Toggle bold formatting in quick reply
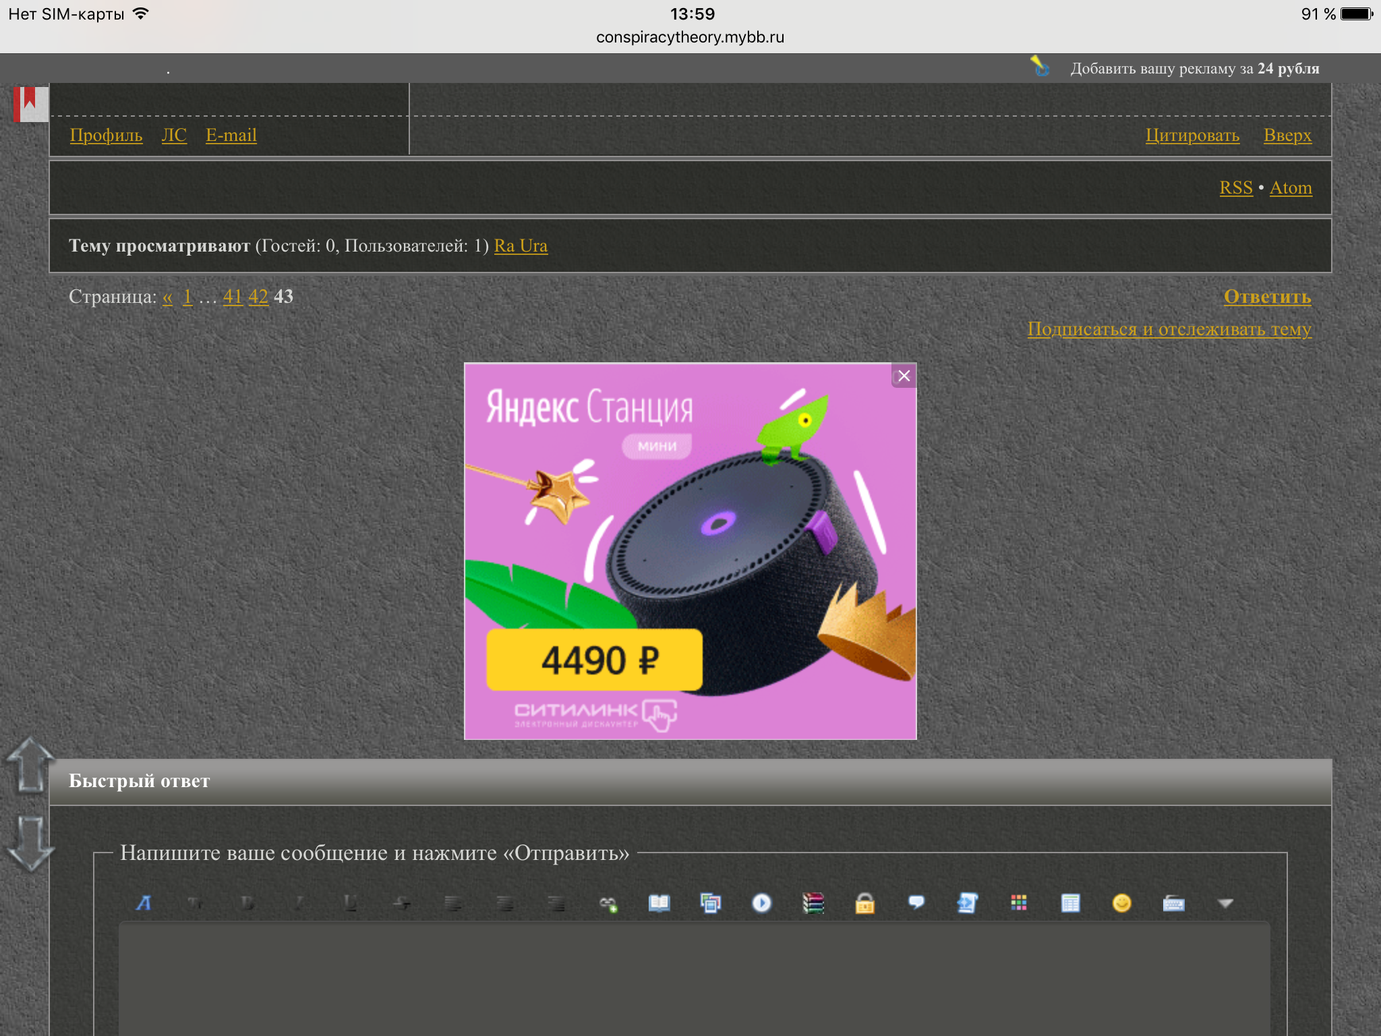Image resolution: width=1381 pixels, height=1036 pixels. click(247, 903)
